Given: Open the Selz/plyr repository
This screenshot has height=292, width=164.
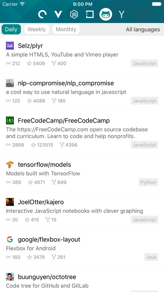Looking at the screenshot, I should click(x=82, y=55).
